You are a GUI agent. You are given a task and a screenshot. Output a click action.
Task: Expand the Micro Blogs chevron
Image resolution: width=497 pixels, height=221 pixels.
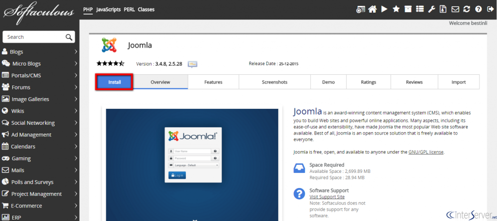click(76, 64)
